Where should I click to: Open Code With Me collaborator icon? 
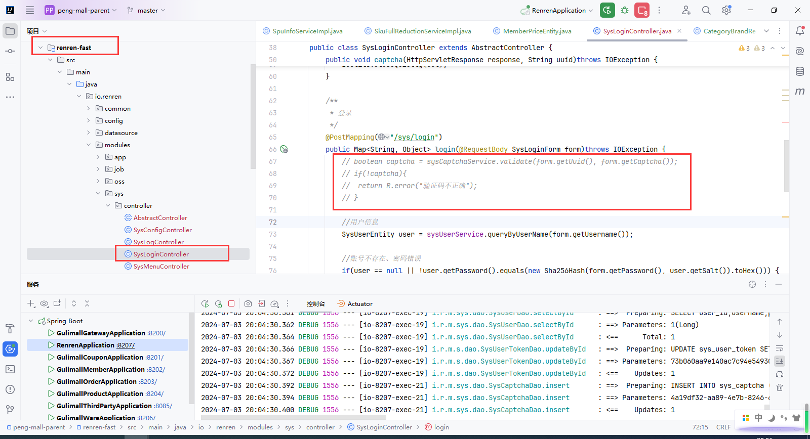click(x=686, y=10)
